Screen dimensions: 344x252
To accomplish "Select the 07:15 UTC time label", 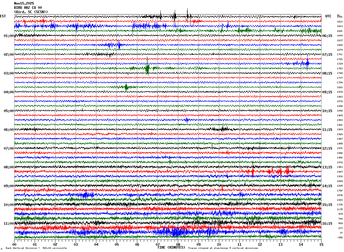I will click(328, 55).
